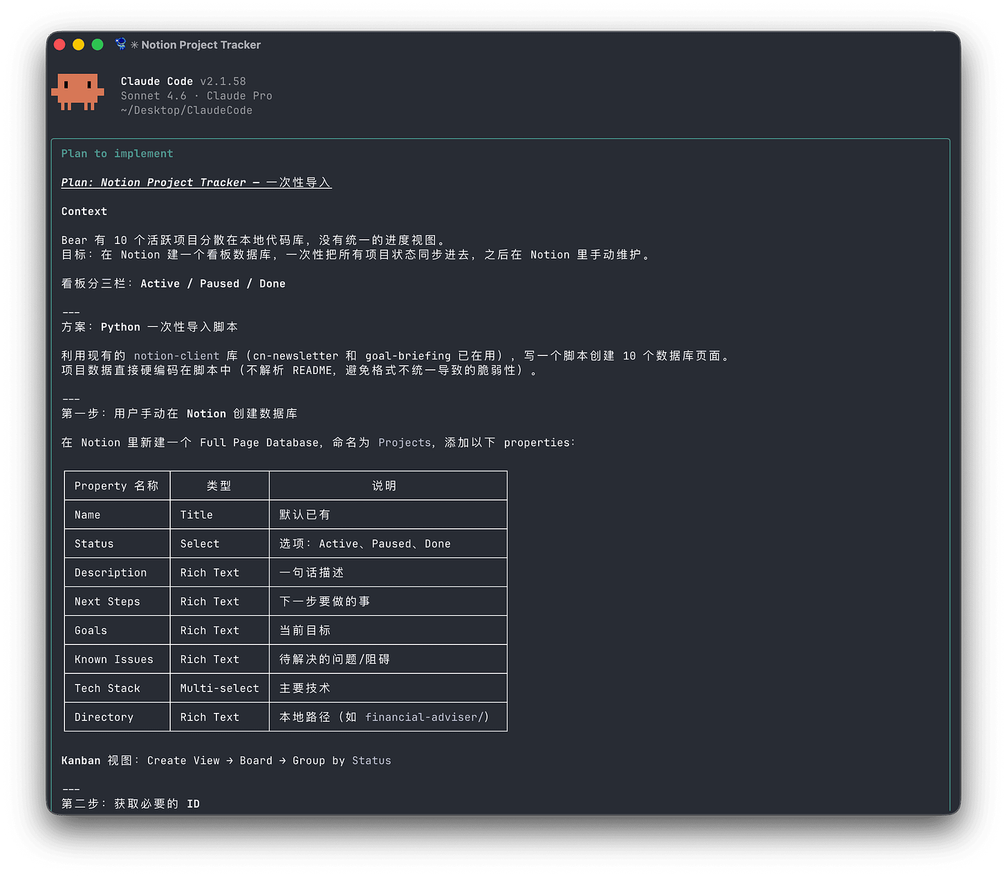Click the '方案: Python 一次性导入脚本' line
1007x876 pixels.
(149, 327)
